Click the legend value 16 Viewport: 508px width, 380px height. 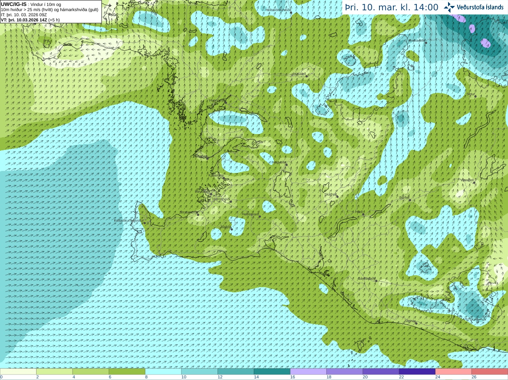292,377
